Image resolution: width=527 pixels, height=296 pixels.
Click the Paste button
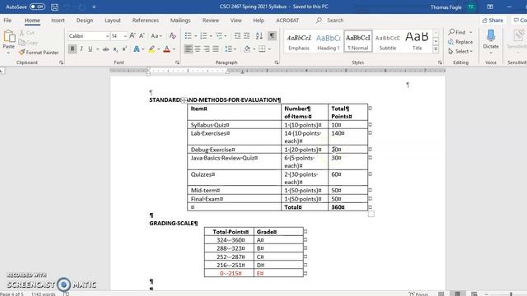coord(9,41)
